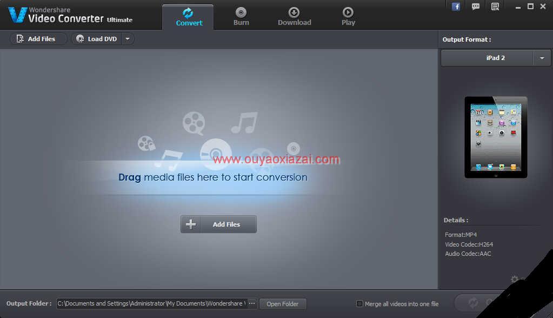Expand the output format dropdown arrow

pyautogui.click(x=542, y=58)
